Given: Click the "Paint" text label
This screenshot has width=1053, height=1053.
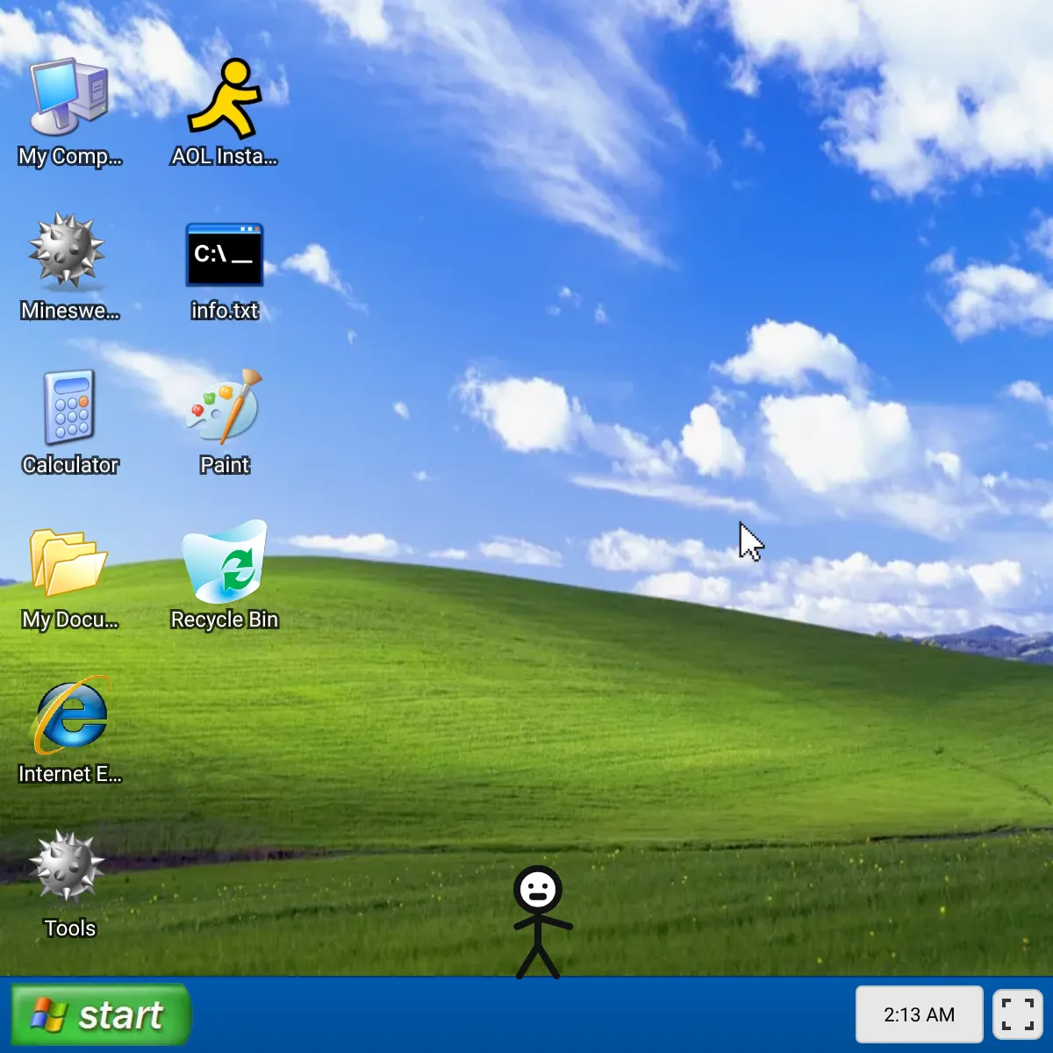Looking at the screenshot, I should coord(225,465).
